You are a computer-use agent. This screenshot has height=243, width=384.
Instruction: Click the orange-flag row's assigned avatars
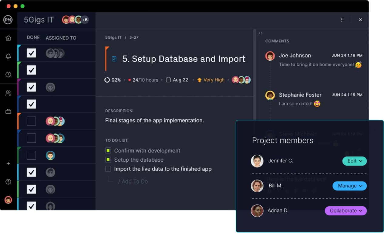[x=55, y=121]
